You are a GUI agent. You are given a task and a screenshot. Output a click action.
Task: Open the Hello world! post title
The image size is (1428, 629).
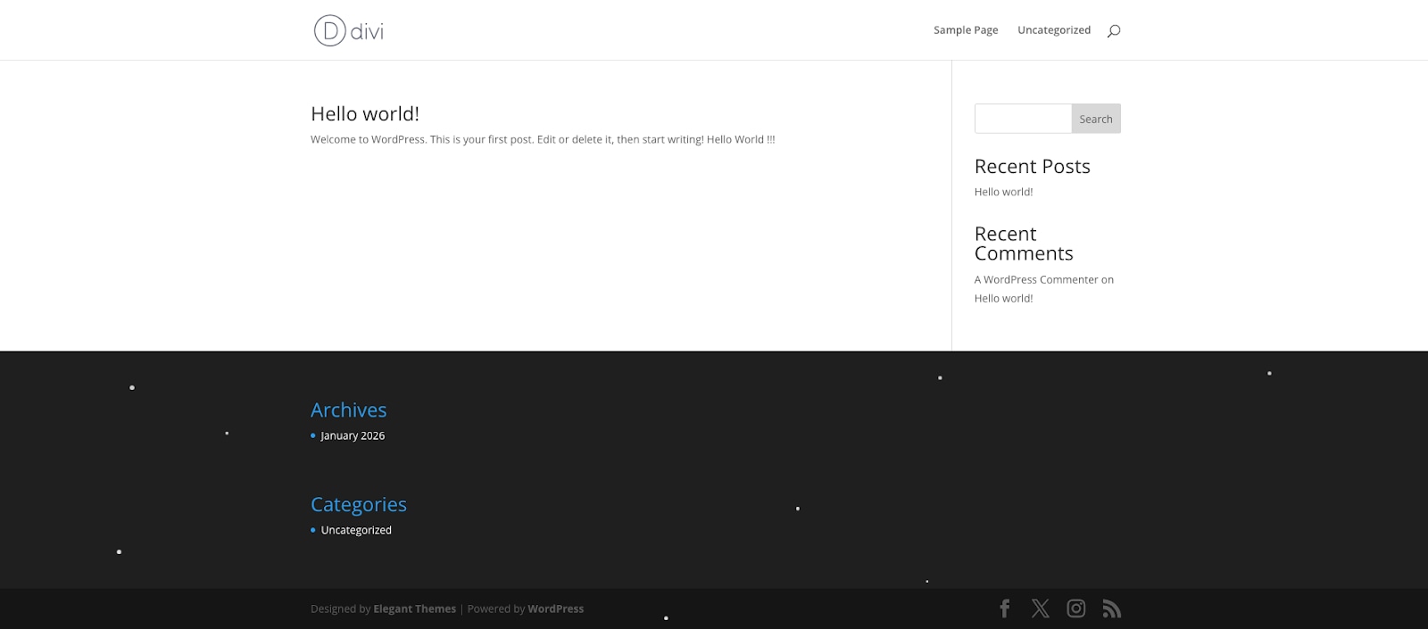click(x=364, y=113)
